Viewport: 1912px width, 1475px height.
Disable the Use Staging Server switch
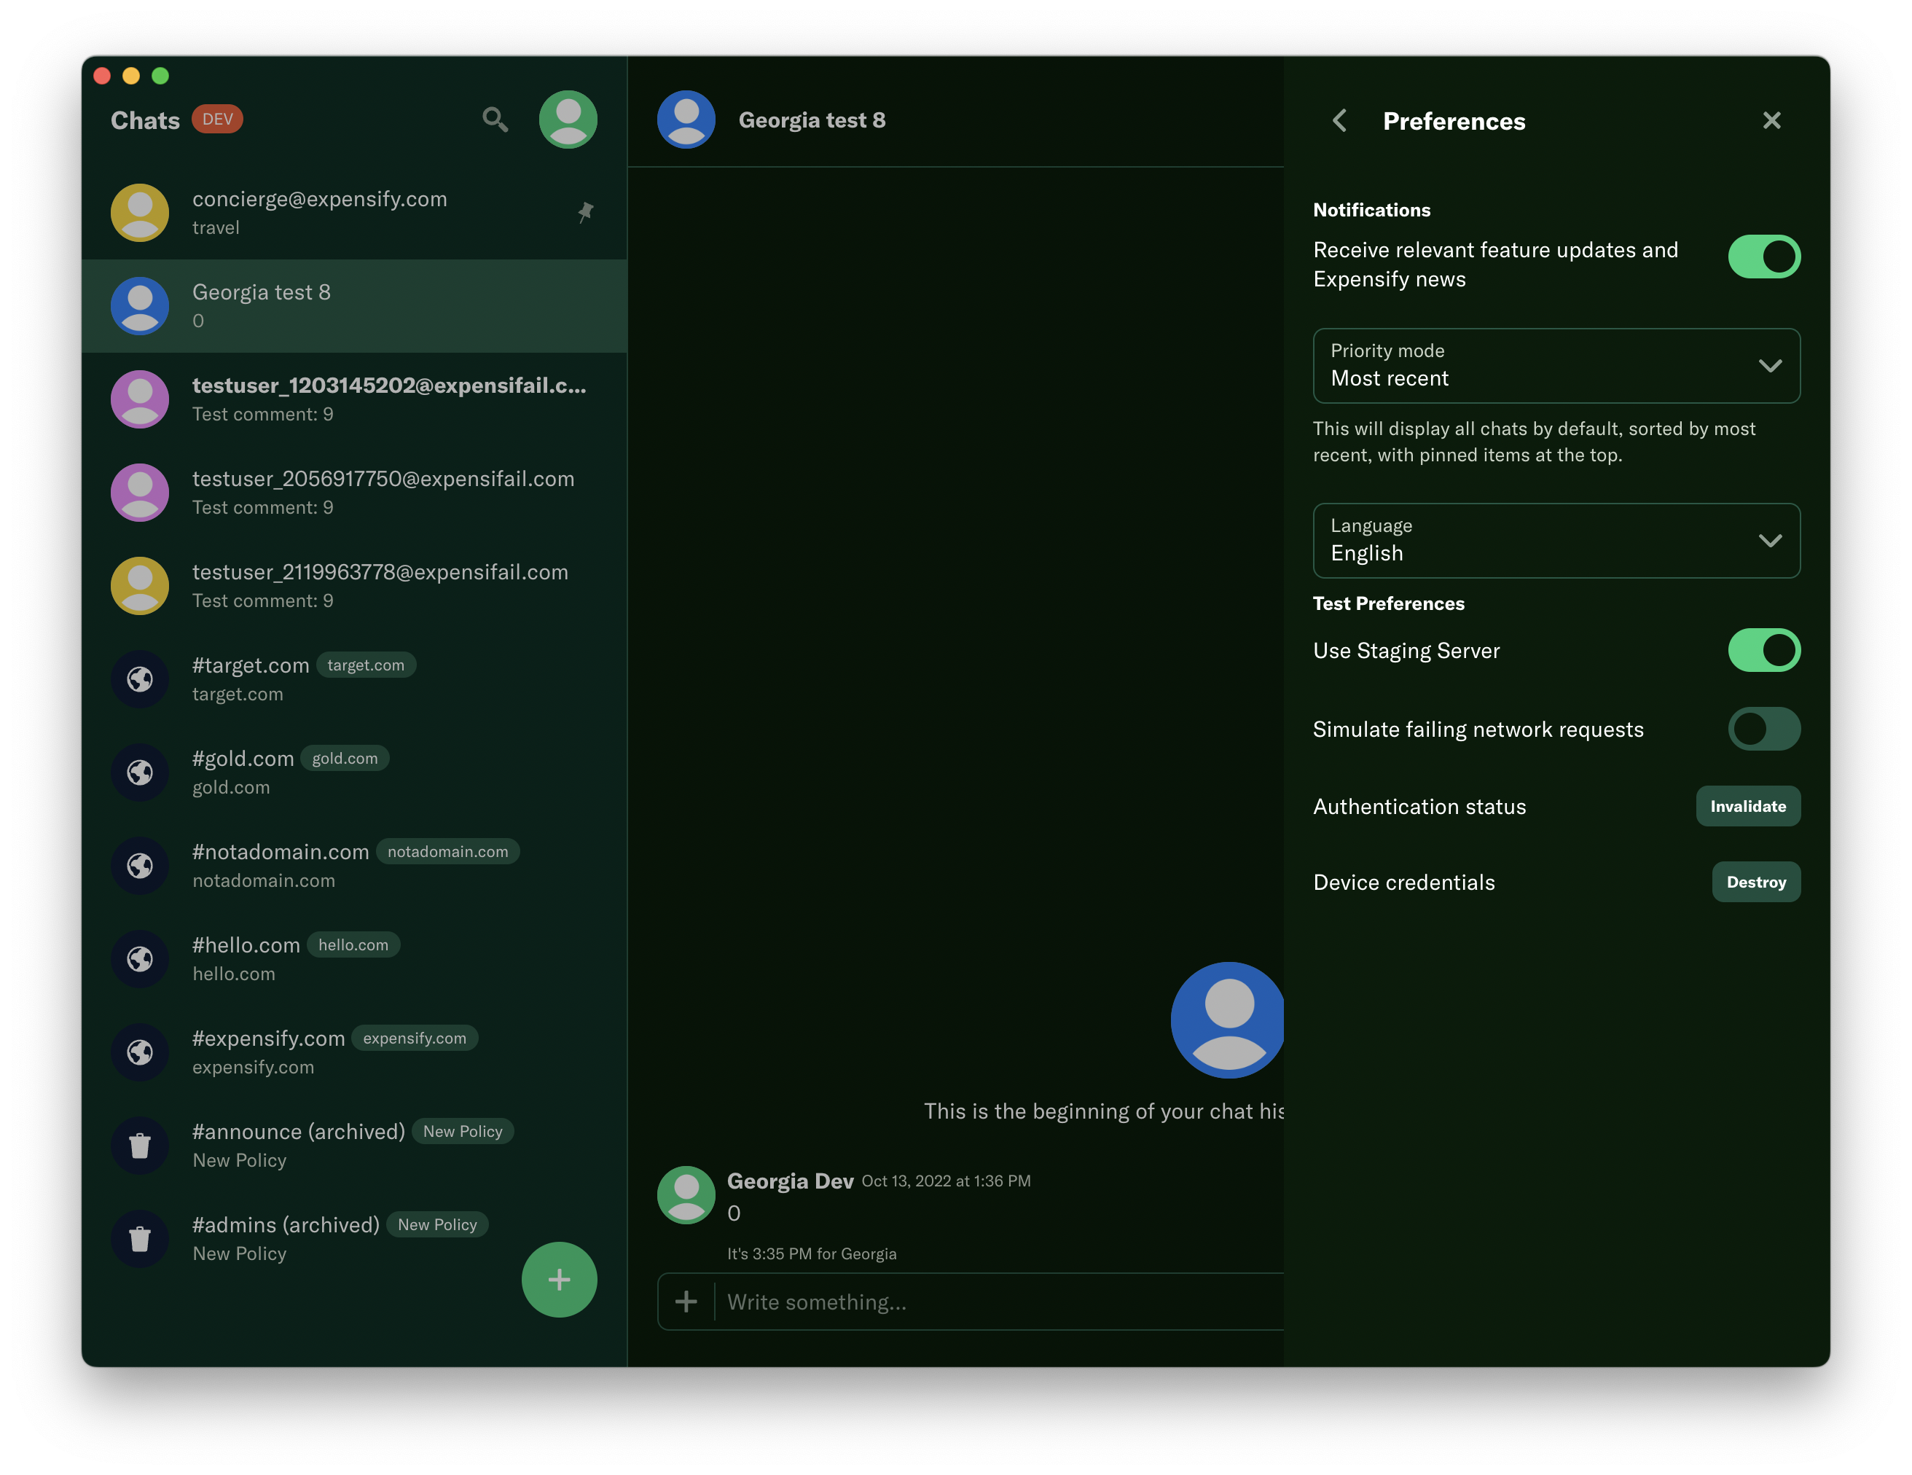click(x=1763, y=650)
